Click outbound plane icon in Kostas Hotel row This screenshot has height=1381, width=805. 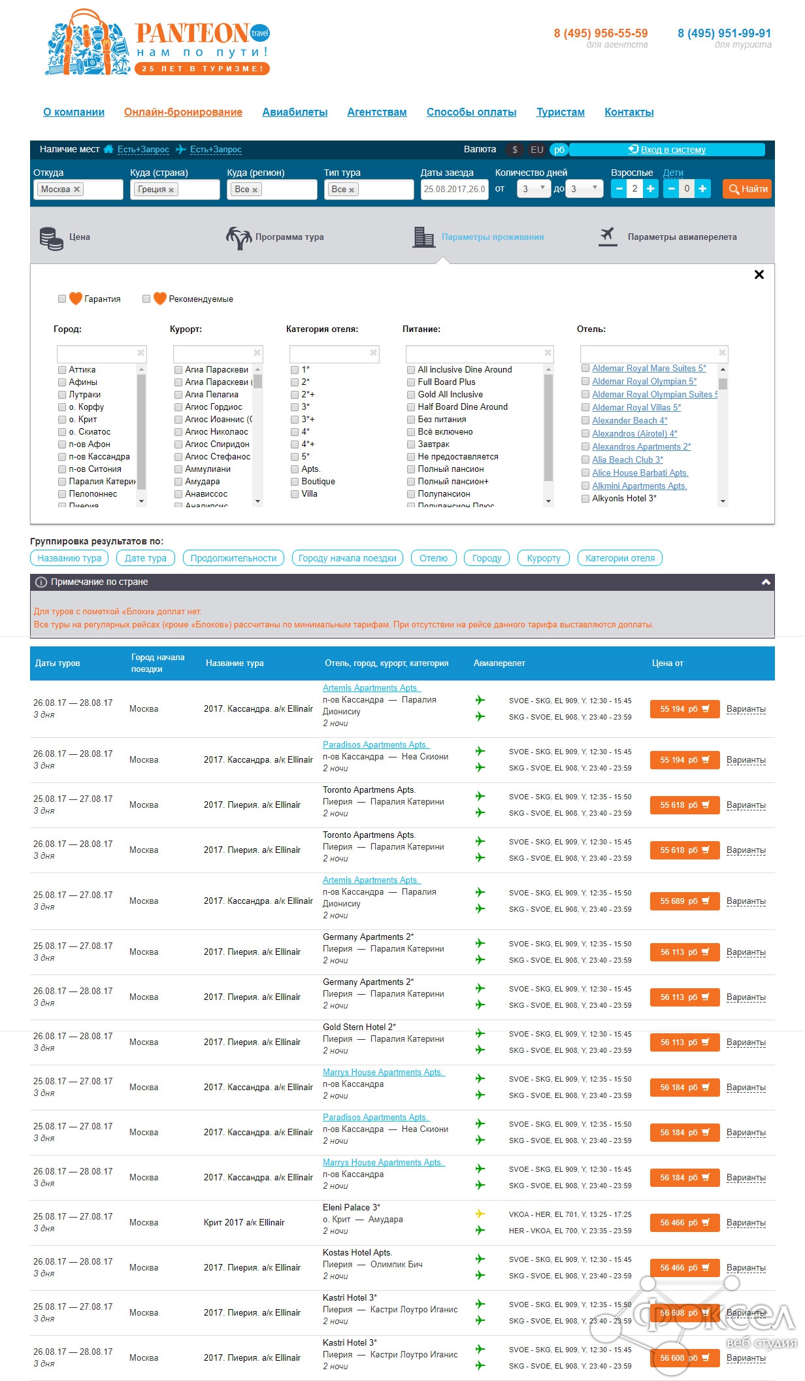[x=480, y=1259]
